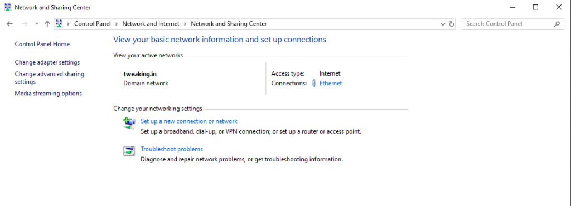Click the address bar network icon
The image size is (571, 206).
tap(59, 23)
